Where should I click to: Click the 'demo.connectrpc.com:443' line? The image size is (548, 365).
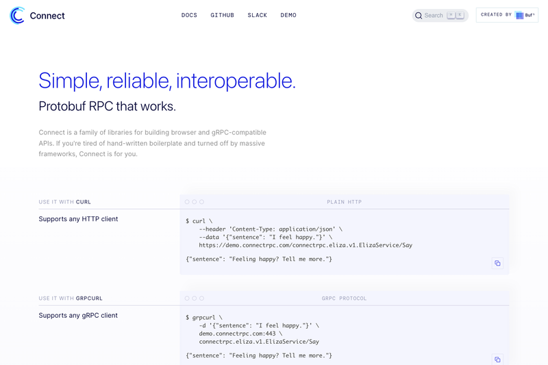240,333
